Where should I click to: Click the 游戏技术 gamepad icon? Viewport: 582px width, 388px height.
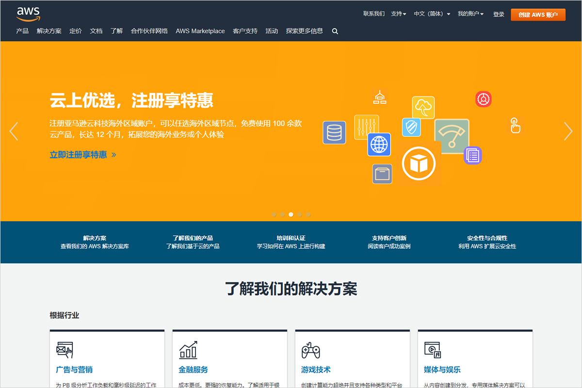310,350
